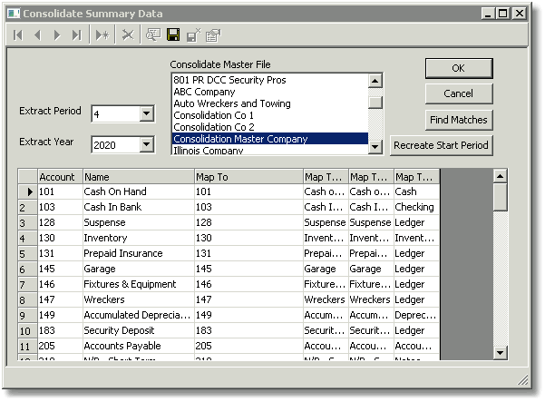545x402 pixels.
Task: Click the Extract Year 2020 field
Action: [116, 144]
